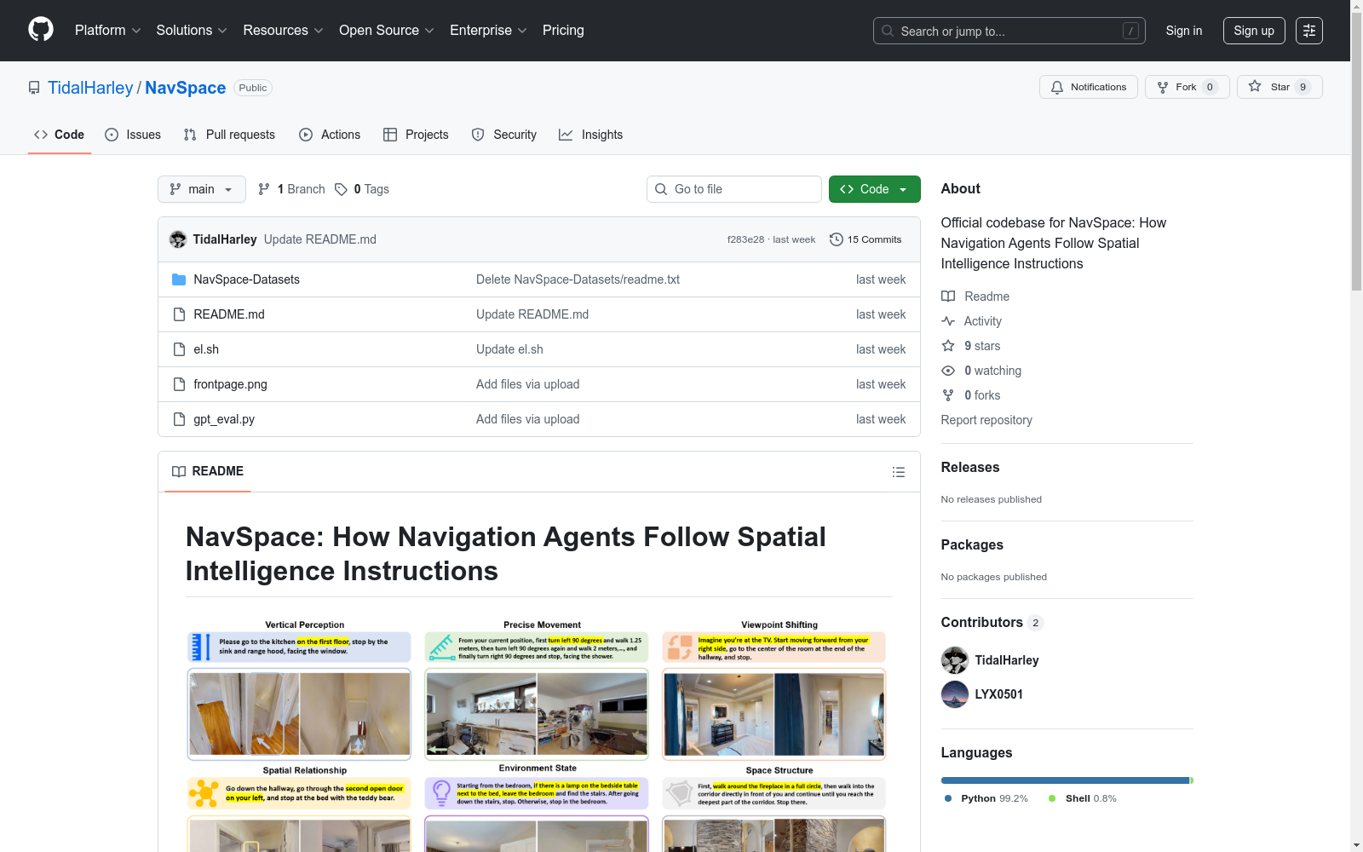Open commit hash f283e28
The height and width of the screenshot is (852, 1363).
(745, 239)
